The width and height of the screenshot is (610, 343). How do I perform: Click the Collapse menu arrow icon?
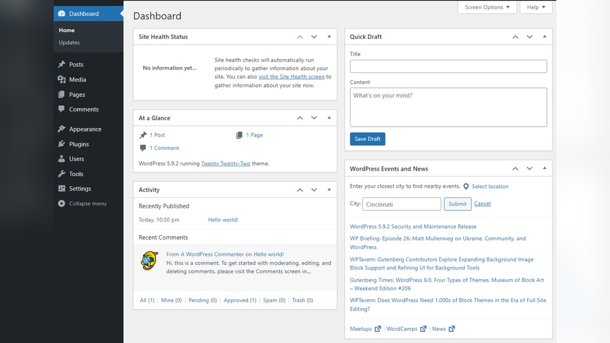(62, 203)
